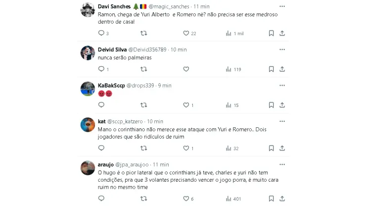Expand three-dot menu on araujo's tweet
The height and width of the screenshot is (206, 366).
(282, 164)
